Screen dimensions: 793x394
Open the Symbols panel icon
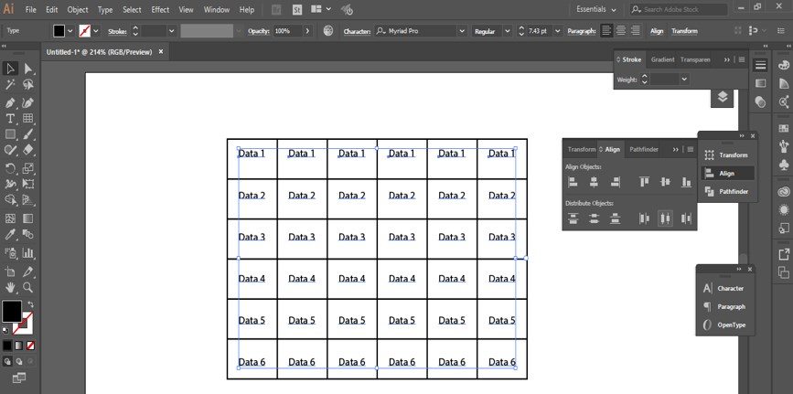[x=783, y=165]
